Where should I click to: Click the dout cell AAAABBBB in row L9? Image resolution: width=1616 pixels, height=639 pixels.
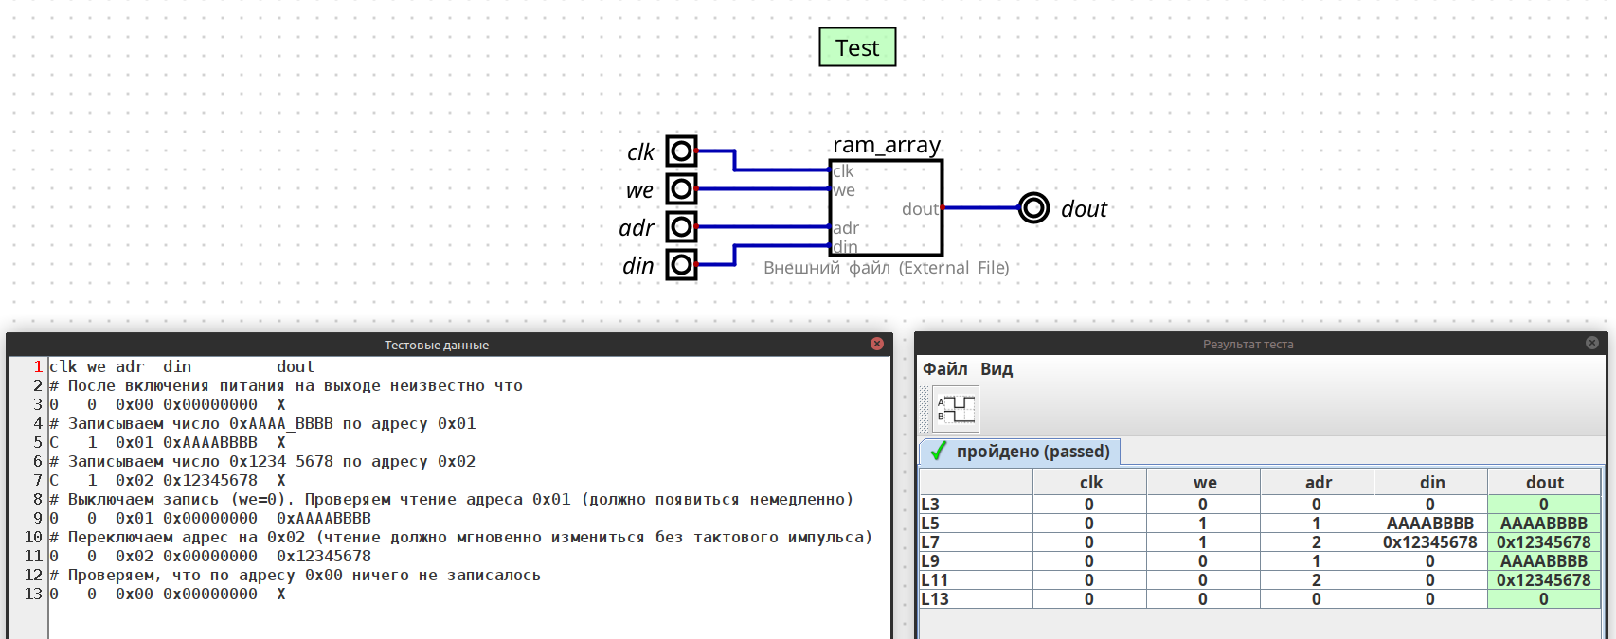click(x=1544, y=561)
